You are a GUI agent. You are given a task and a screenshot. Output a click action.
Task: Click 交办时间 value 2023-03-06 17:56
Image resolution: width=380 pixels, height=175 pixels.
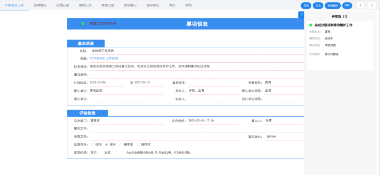(x=201, y=121)
